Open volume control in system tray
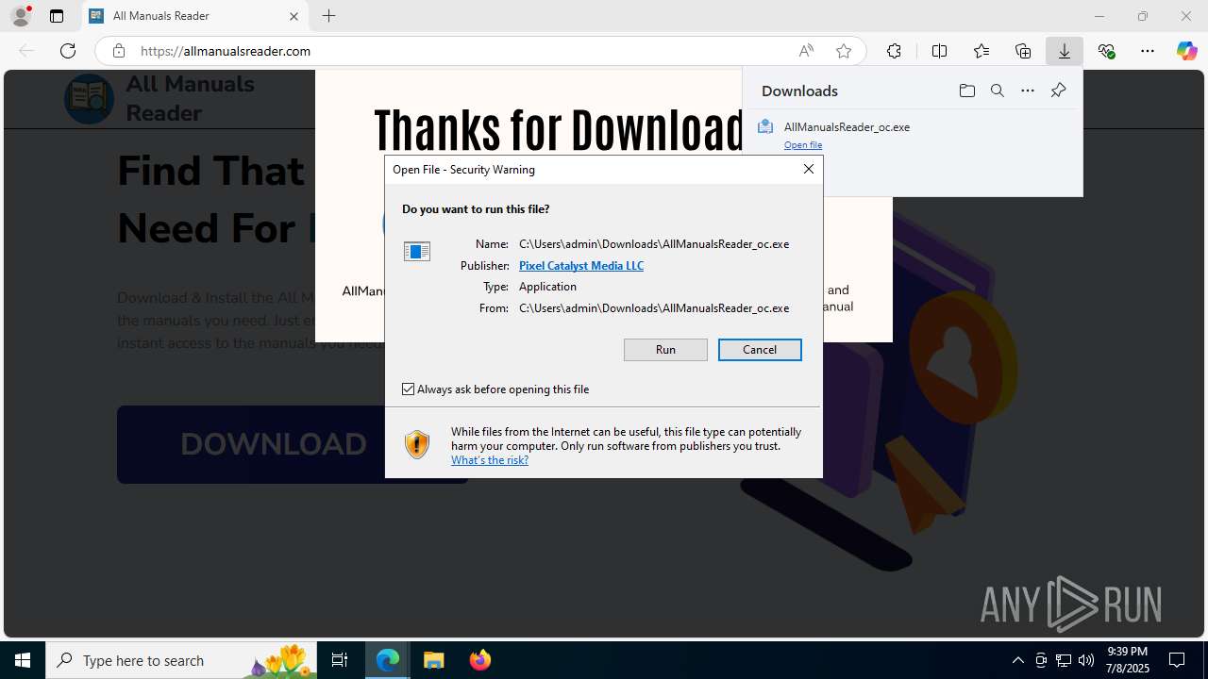Image resolution: width=1208 pixels, height=679 pixels. pos(1086,660)
